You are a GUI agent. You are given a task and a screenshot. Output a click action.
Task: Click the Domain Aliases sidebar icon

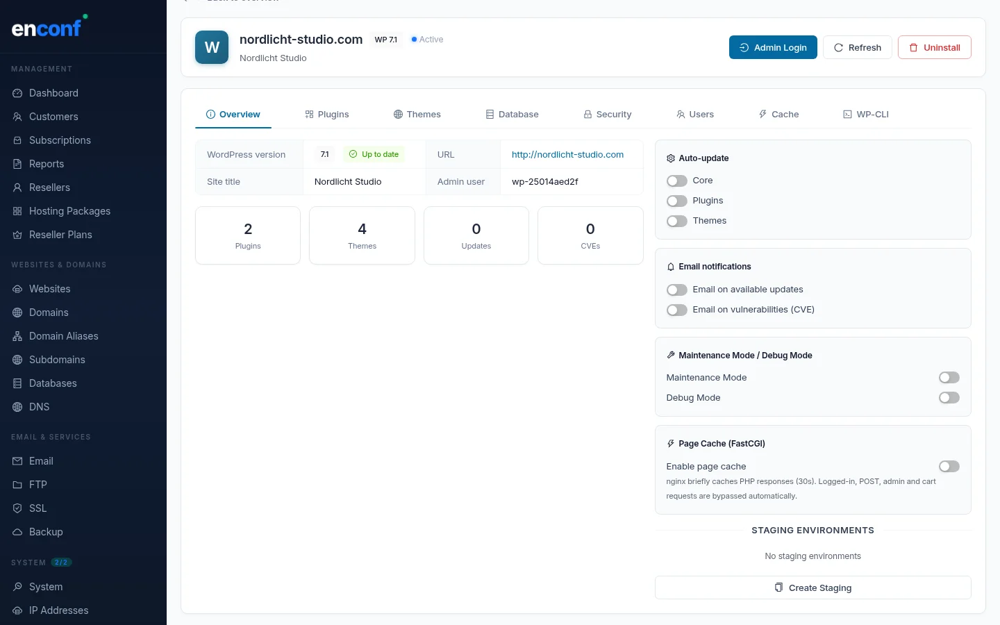[17, 336]
